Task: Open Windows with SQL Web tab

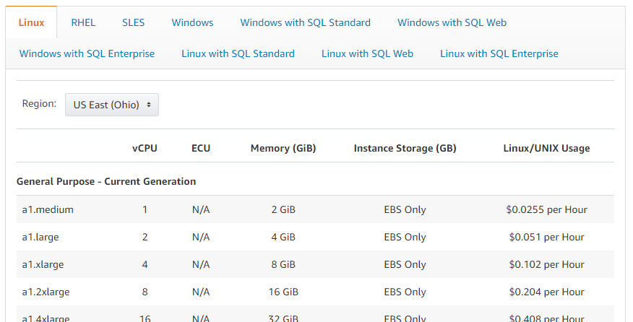Action: coord(452,22)
